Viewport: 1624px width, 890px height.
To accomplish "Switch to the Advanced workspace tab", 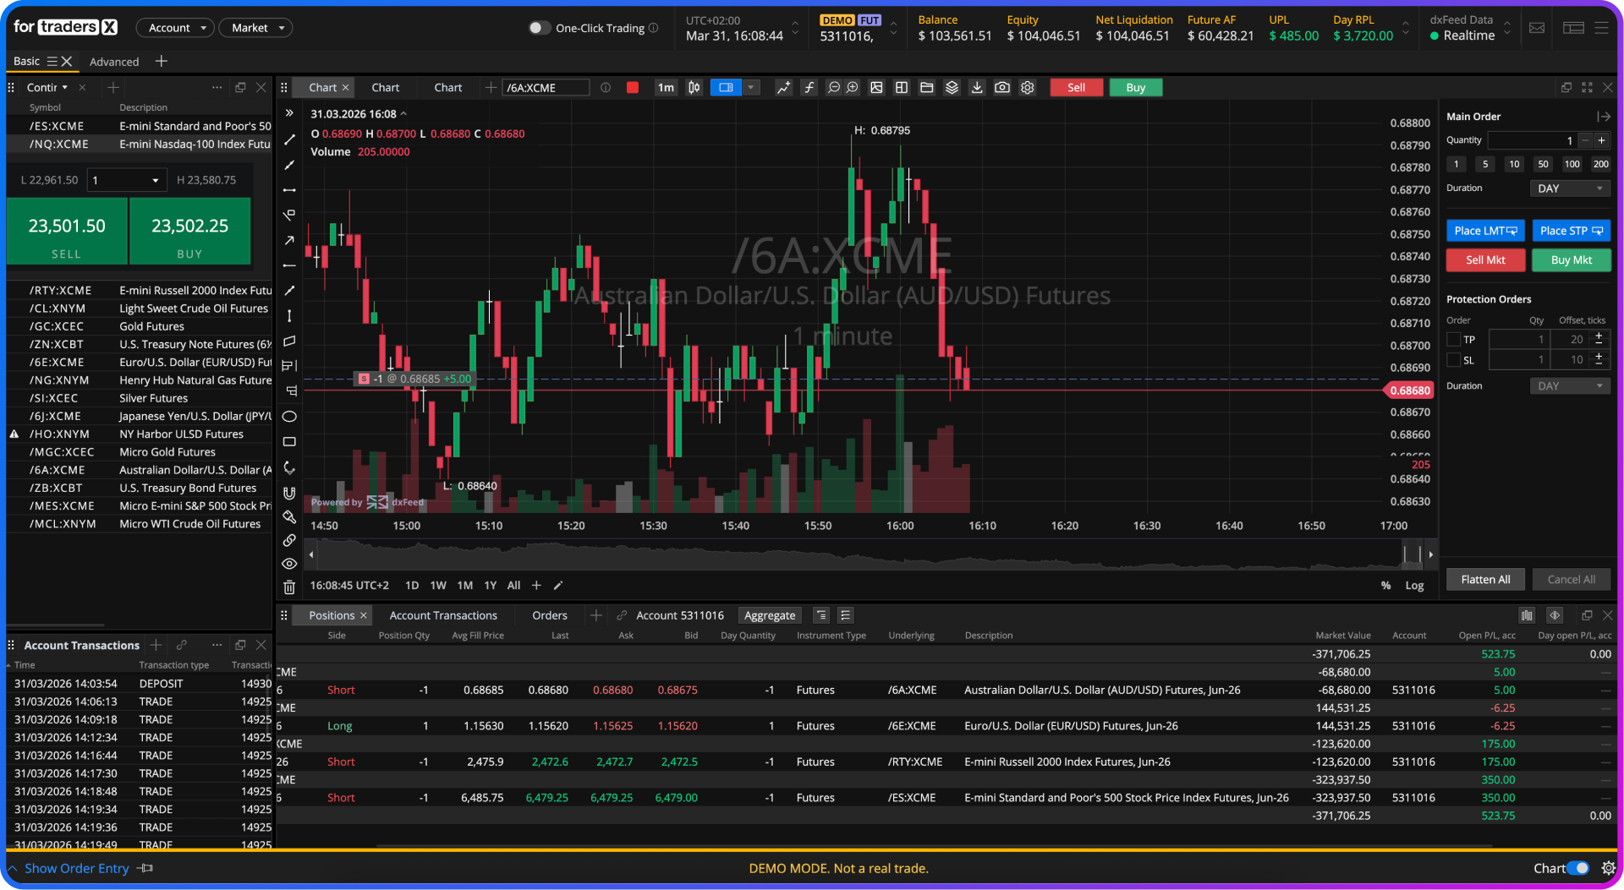I will tap(114, 61).
